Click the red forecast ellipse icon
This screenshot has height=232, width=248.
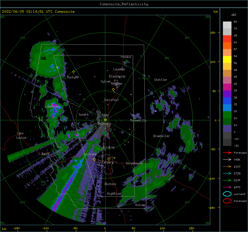(227, 201)
